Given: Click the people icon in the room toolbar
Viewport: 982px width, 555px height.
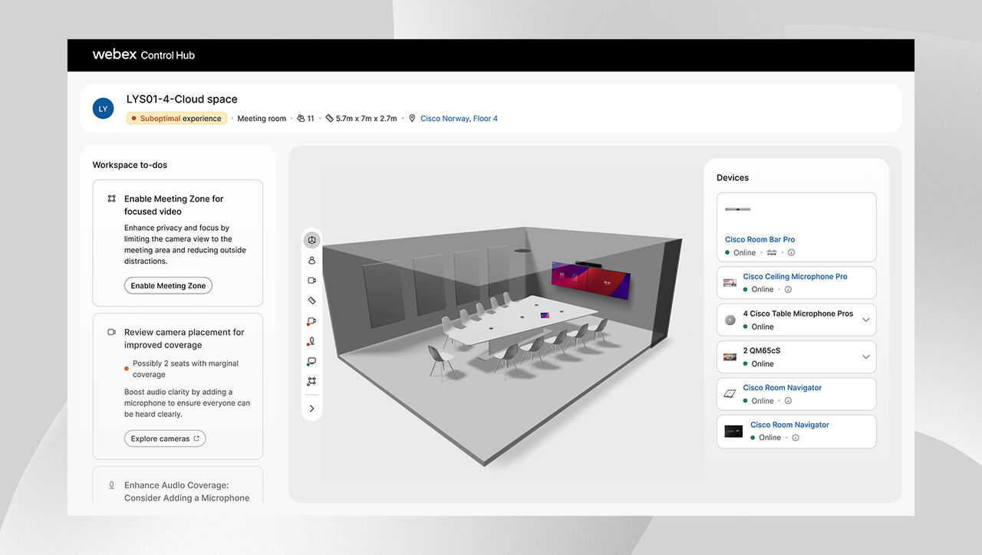Looking at the screenshot, I should [311, 261].
